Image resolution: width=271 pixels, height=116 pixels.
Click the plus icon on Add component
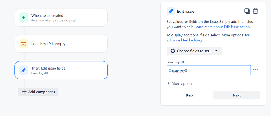24,92
